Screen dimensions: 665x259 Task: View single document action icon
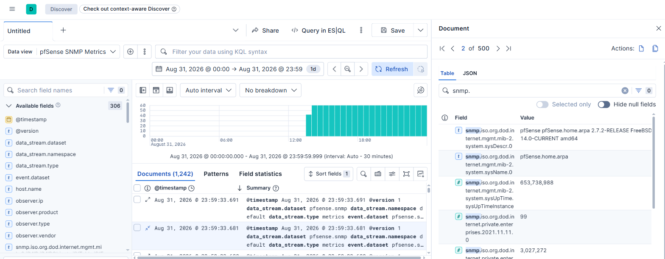[642, 48]
